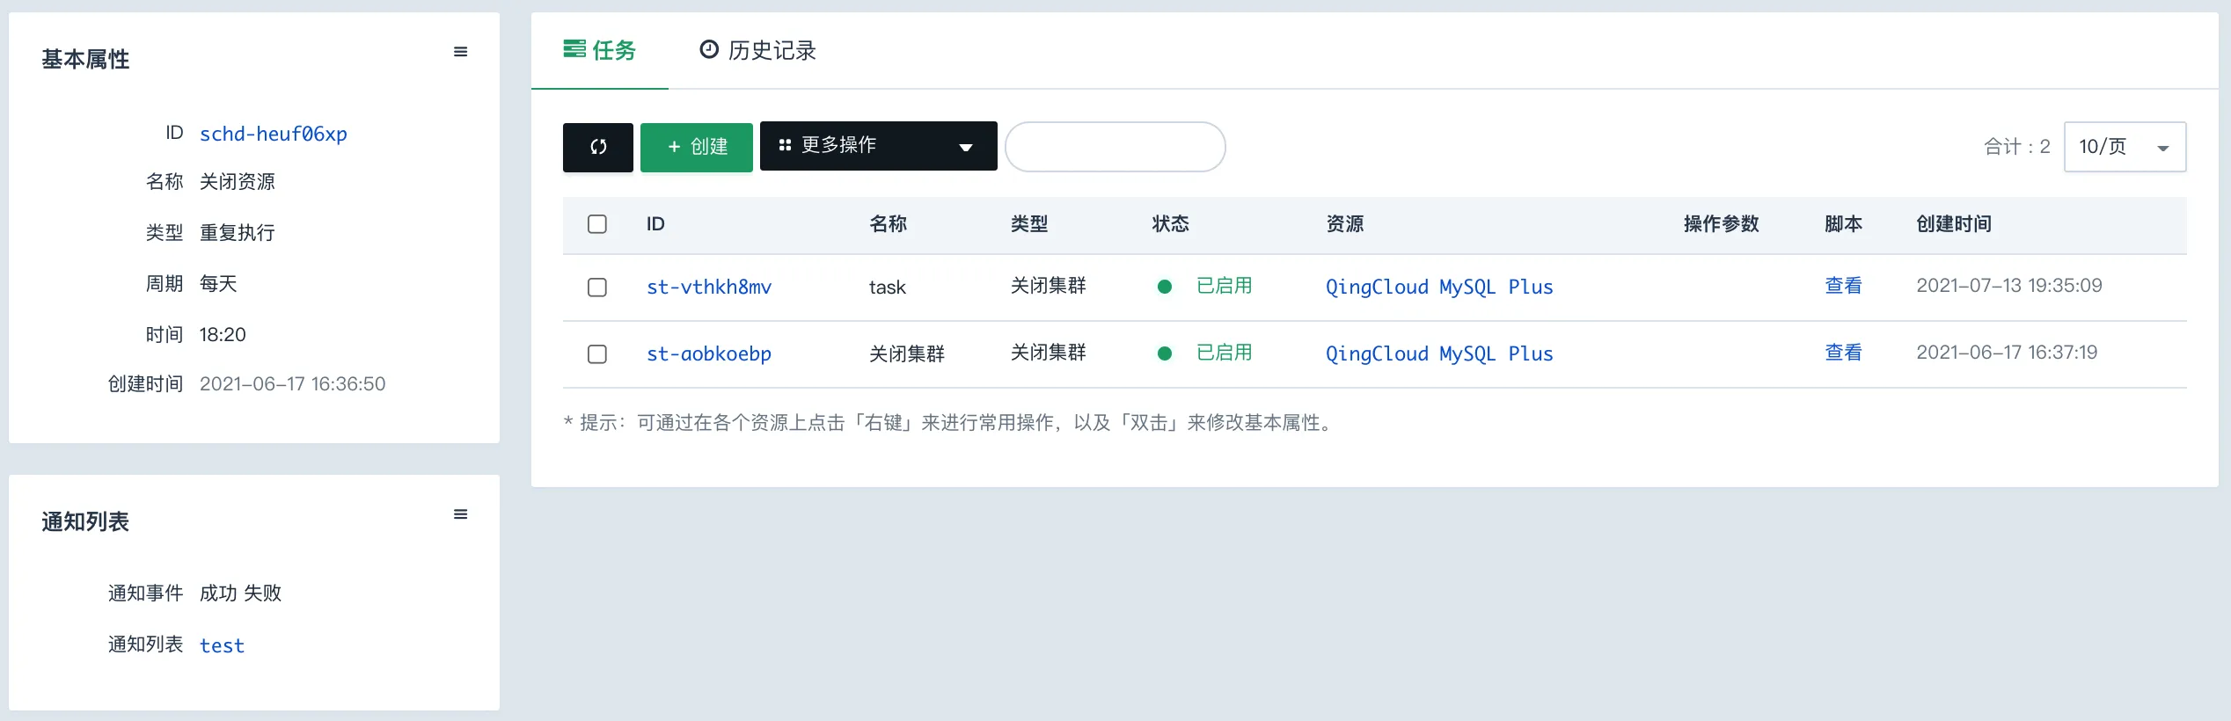Screen dimensions: 2231x721
Task: Switch to the 任务 tab
Action: point(600,50)
